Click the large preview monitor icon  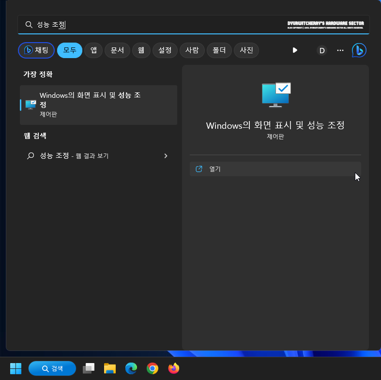276,95
